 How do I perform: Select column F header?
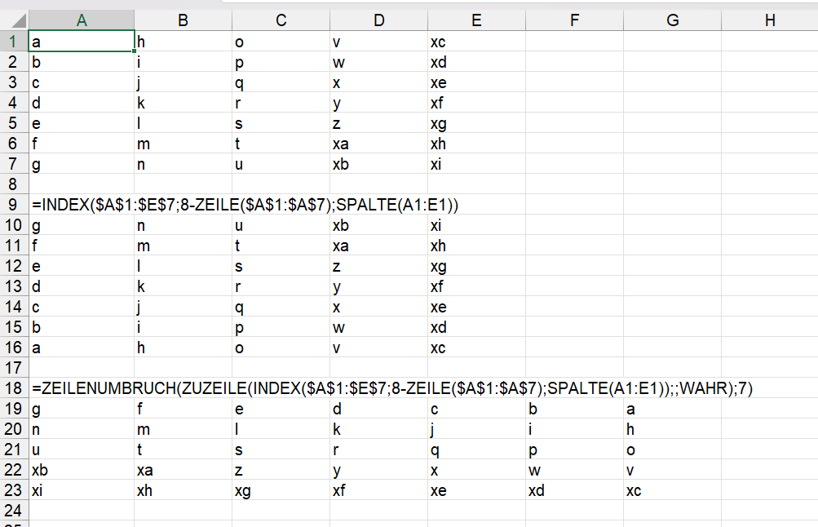tap(574, 20)
